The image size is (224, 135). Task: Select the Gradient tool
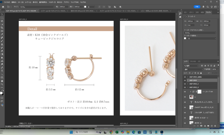[2, 54]
